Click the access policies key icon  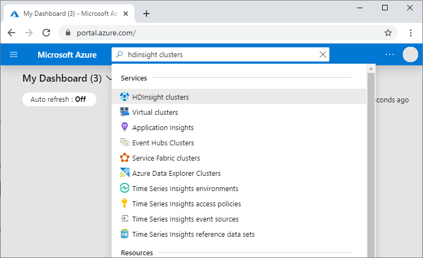coord(124,204)
